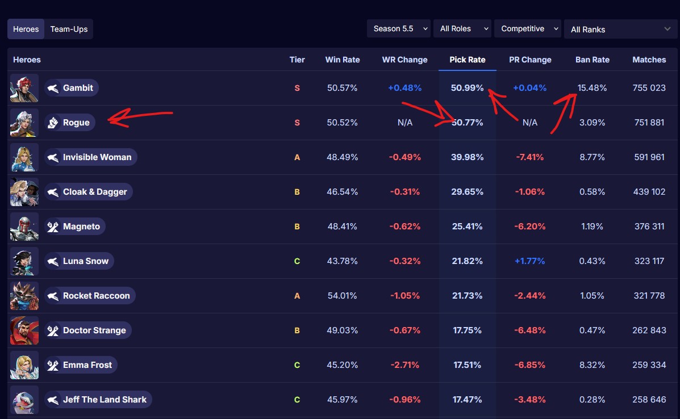Click Rogue's vanguard role icon

click(53, 123)
